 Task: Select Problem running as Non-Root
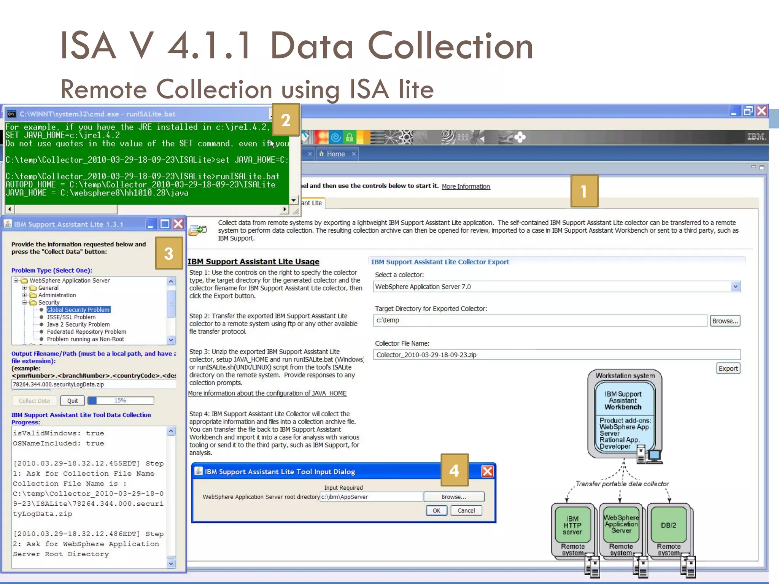coord(85,339)
